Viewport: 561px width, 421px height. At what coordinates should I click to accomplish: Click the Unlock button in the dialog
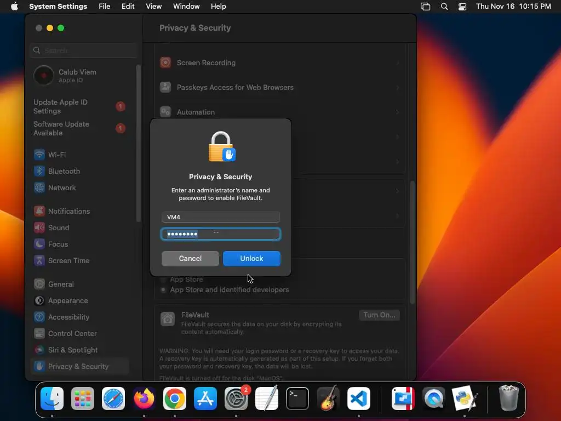point(251,259)
